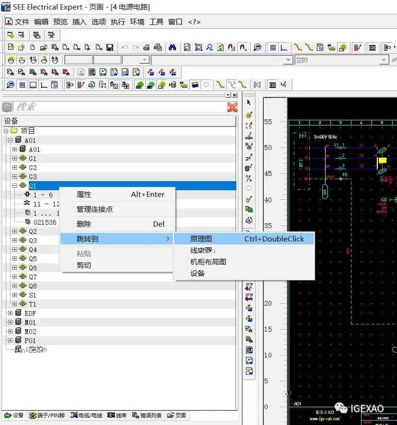Image resolution: width=397 pixels, height=425 pixels.
Task: Toggle the orthogonal mode L-shaped icon in upper toolbar
Action: (x=284, y=47)
